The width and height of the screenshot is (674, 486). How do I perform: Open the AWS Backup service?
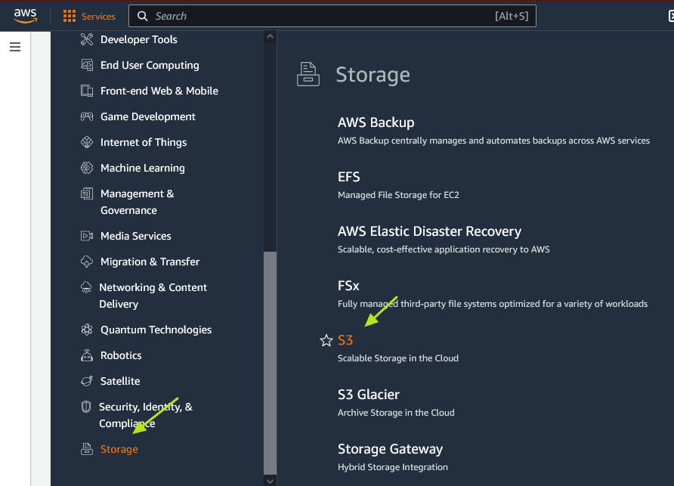coord(376,122)
